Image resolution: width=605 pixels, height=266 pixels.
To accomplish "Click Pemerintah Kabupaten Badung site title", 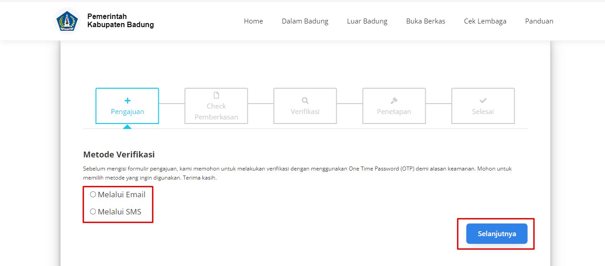I will 120,21.
